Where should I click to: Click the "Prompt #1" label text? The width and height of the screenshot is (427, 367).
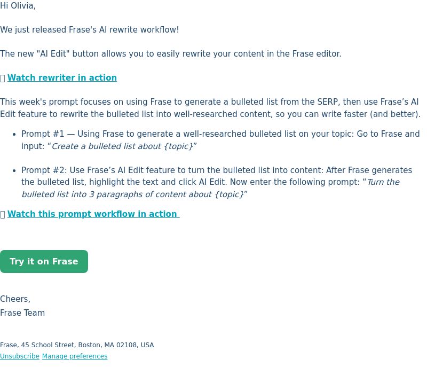click(43, 134)
